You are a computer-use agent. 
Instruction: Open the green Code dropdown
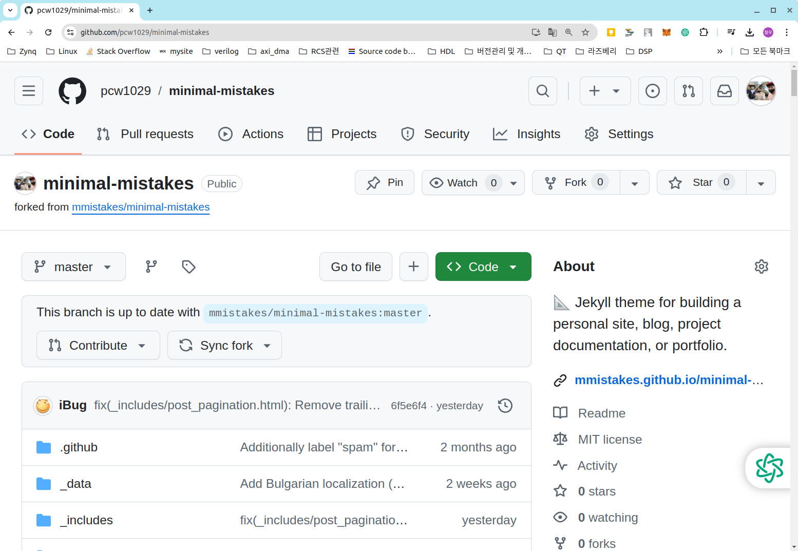pyautogui.click(x=483, y=267)
